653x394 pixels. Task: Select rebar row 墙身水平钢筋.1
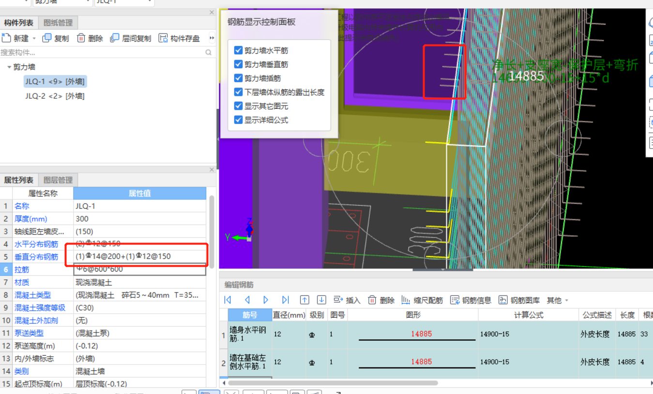point(250,334)
